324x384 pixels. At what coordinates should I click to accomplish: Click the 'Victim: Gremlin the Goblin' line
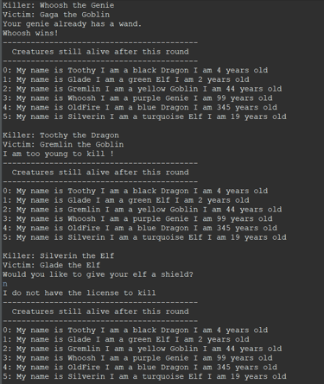pos(63,144)
